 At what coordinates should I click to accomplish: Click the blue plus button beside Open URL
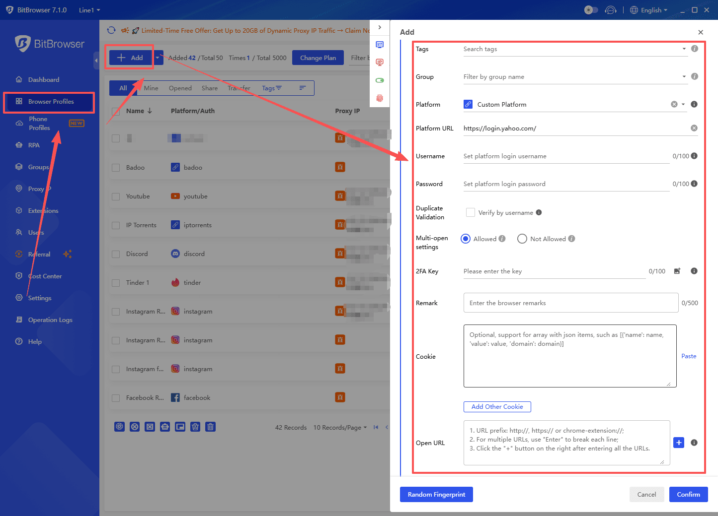click(x=679, y=443)
